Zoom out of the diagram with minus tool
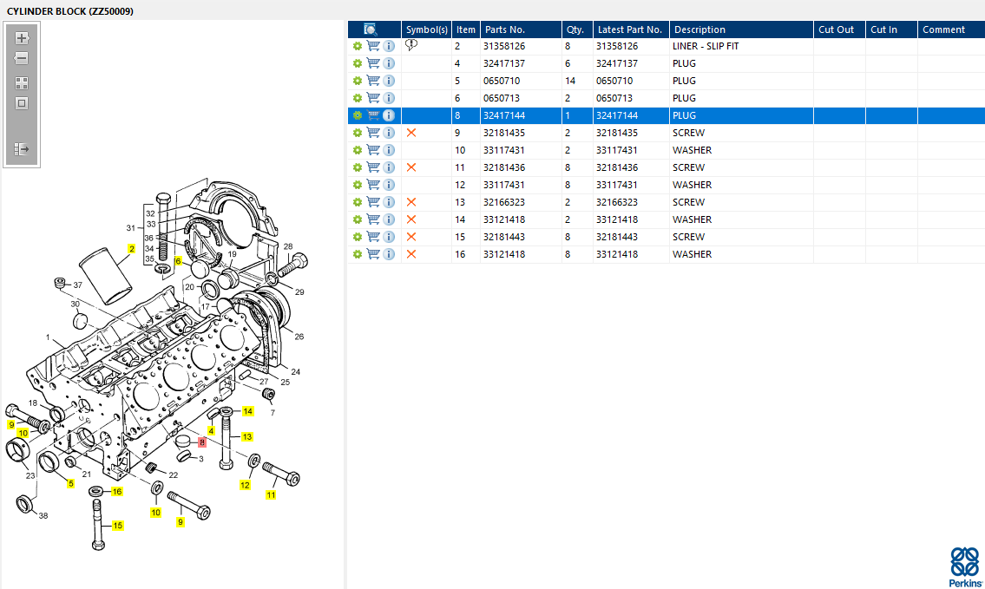 point(22,58)
